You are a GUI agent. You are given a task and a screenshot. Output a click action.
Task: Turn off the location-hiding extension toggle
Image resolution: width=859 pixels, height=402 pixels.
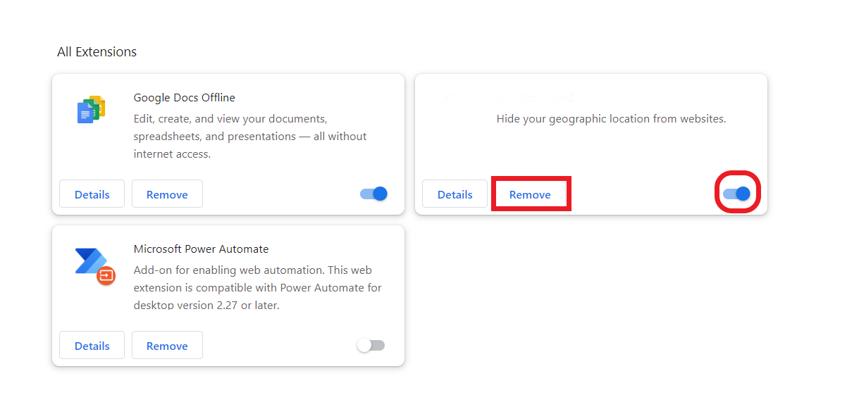[x=737, y=194]
